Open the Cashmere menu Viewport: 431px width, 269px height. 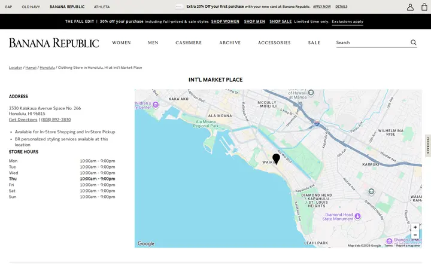coord(189,42)
